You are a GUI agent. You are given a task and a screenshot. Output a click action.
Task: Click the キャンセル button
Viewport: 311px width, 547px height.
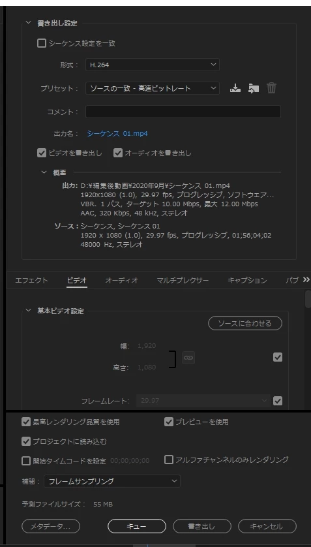[x=267, y=526]
